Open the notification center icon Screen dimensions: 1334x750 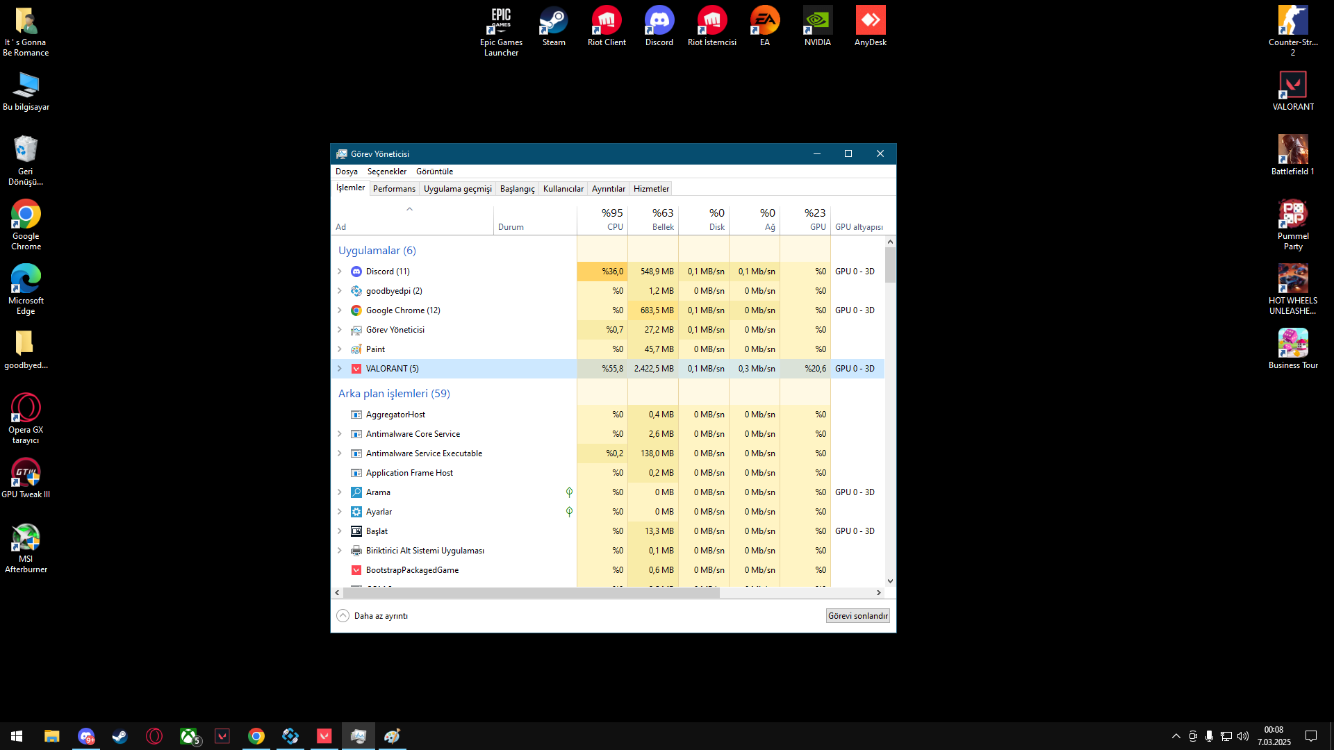point(1311,736)
